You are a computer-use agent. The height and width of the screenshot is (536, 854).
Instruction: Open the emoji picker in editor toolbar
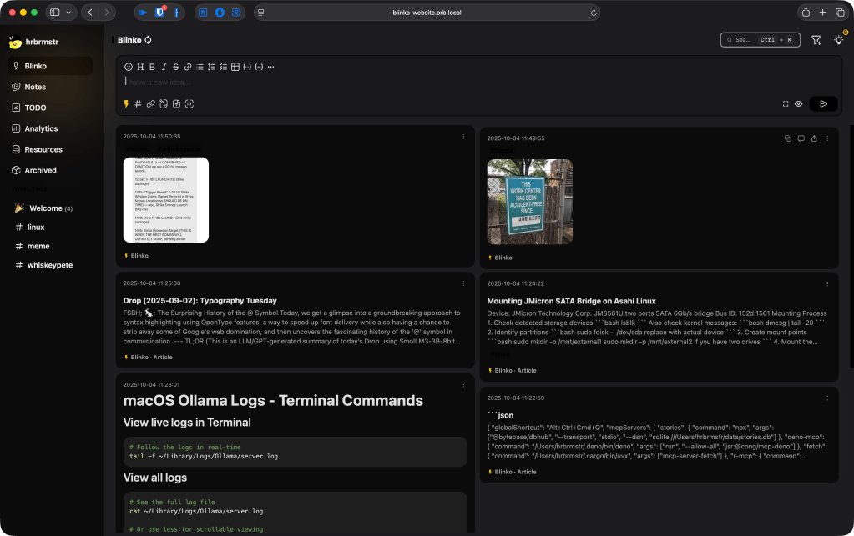pos(129,67)
